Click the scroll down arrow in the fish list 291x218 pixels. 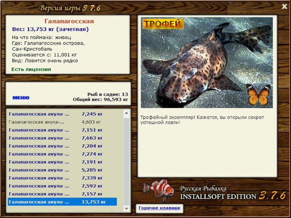[x=127, y=208]
